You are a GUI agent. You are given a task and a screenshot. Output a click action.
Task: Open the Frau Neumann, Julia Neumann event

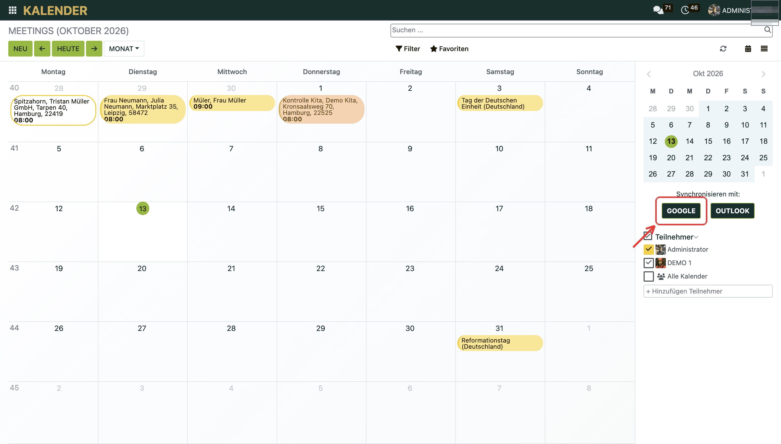pos(143,109)
